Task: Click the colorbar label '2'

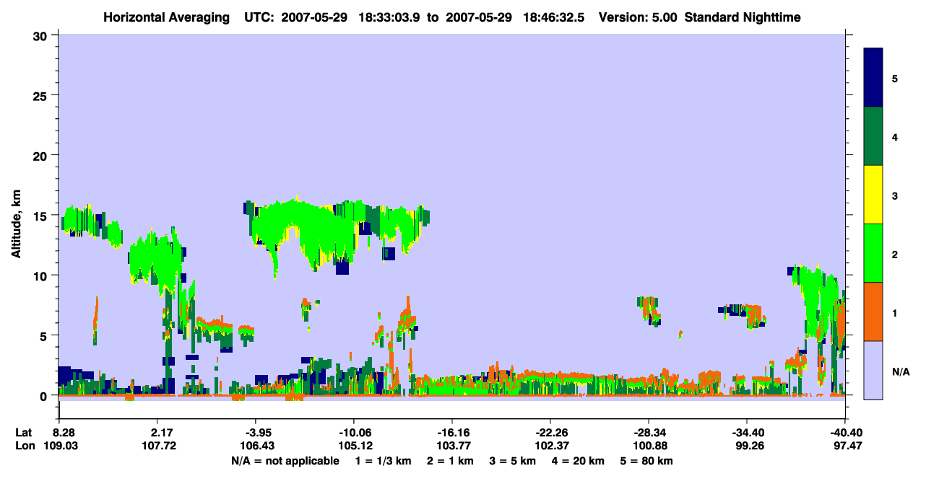Action: click(895, 254)
